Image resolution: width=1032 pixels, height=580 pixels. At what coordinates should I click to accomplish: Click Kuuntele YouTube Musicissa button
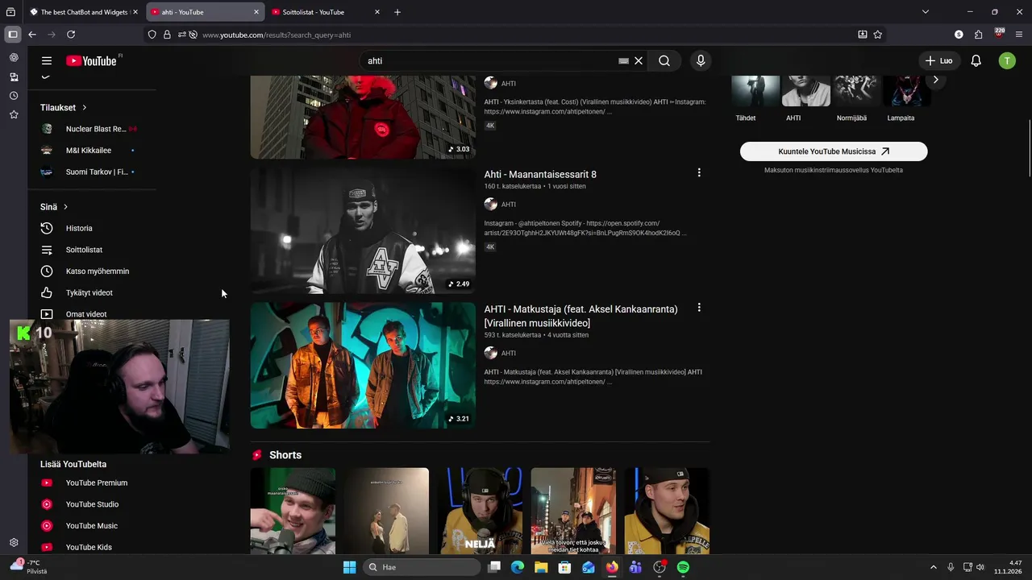834,151
